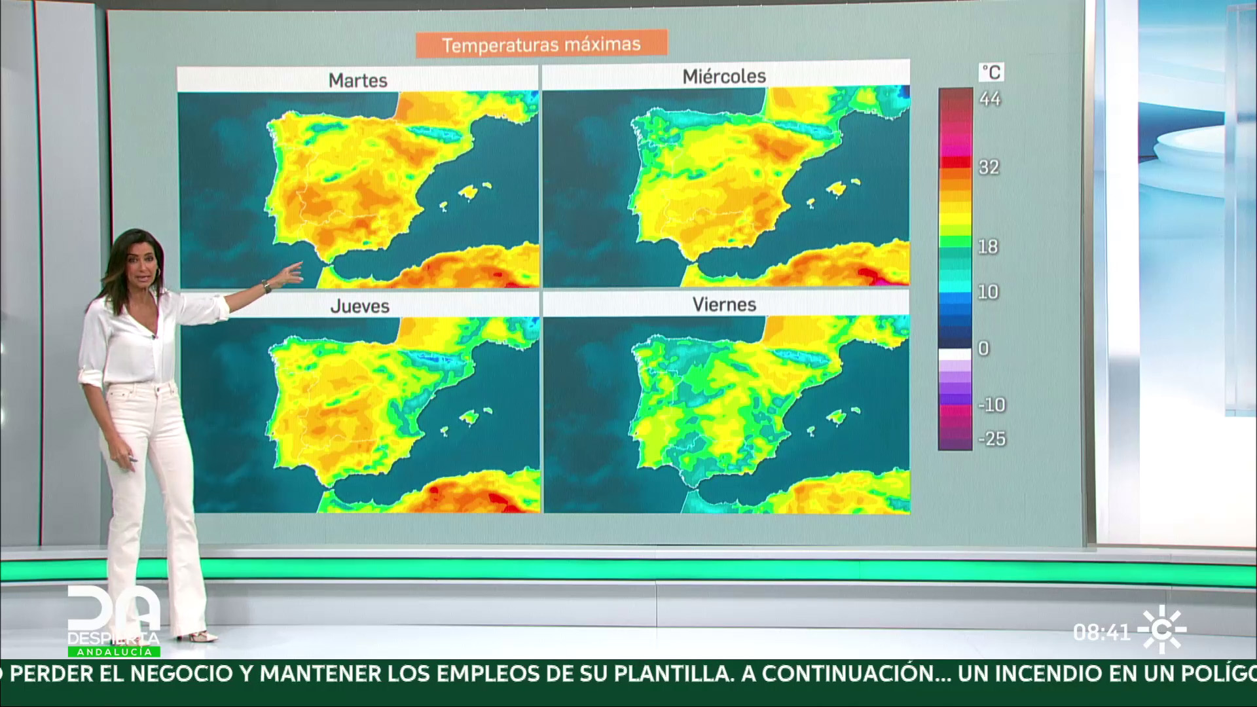Screen dimensions: 1257x707
Task: Click the Miércoles map header
Action: (x=724, y=76)
